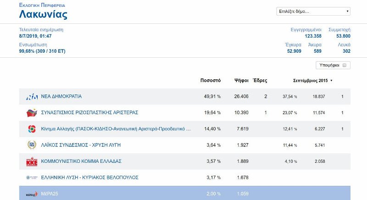Click the Elliniki Lysi logo
This screenshot has height=200, width=367.
click(x=32, y=178)
